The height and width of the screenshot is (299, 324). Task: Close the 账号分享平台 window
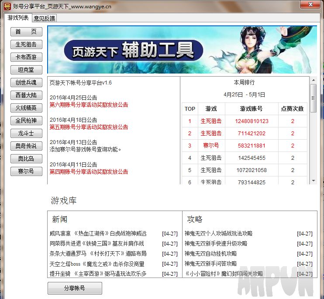click(x=310, y=4)
